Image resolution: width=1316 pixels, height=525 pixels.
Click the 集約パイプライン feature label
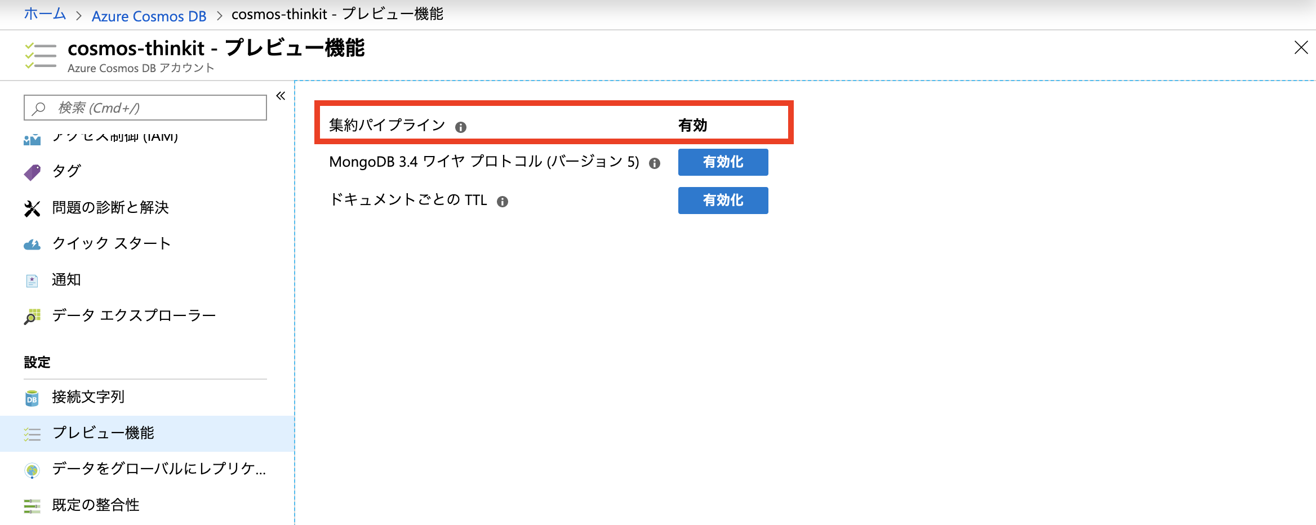387,125
